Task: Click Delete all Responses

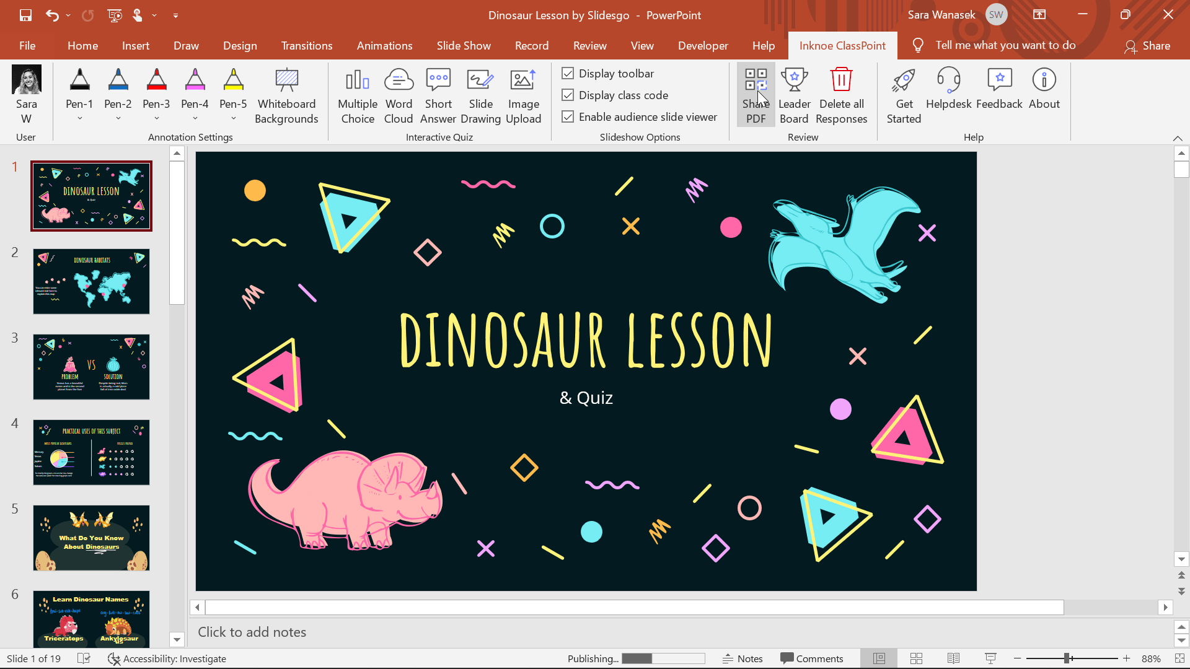Action: 841,95
